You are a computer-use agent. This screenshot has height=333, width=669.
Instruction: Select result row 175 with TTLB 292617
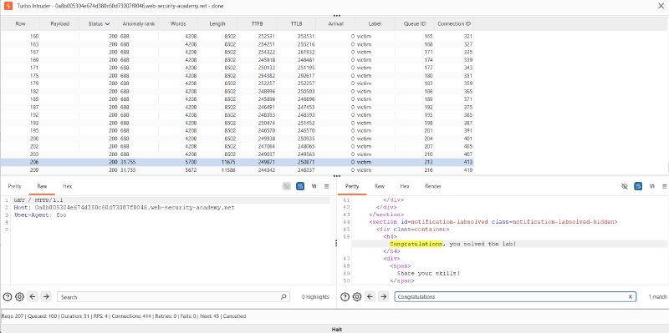(237, 75)
